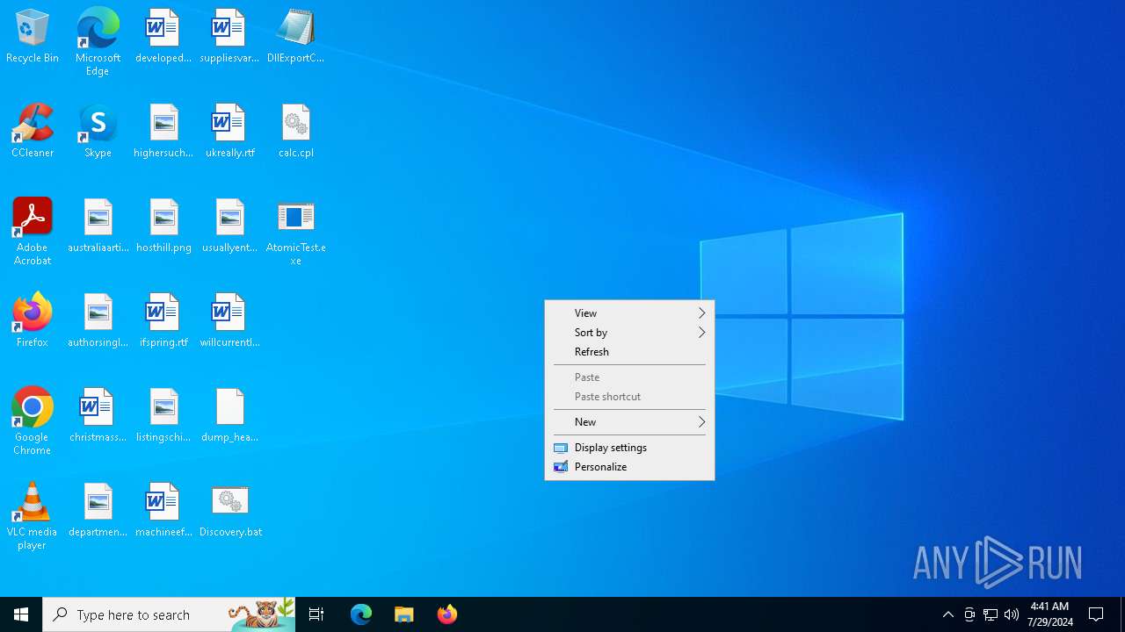Open the Sort by submenu
This screenshot has height=632, width=1125.
point(629,333)
